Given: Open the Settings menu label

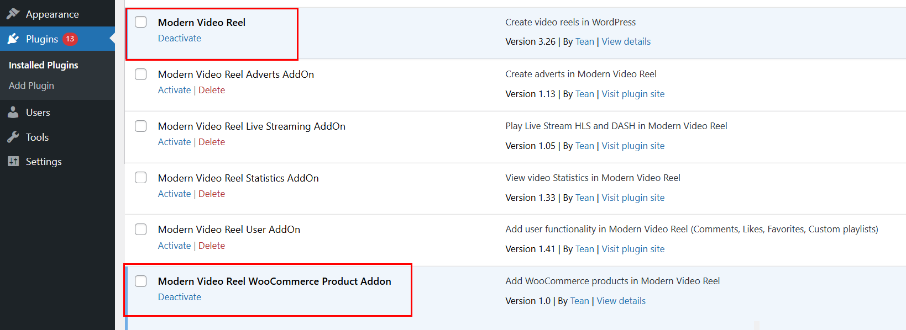Looking at the screenshot, I should (x=44, y=162).
